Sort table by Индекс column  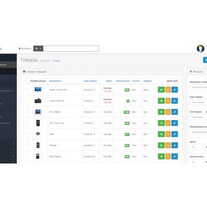(147, 81)
